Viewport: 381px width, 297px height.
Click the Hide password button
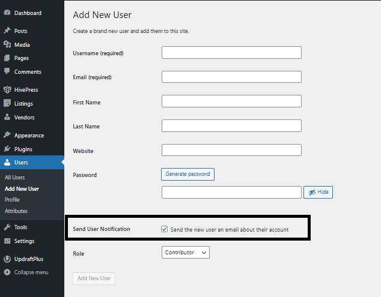pos(318,192)
